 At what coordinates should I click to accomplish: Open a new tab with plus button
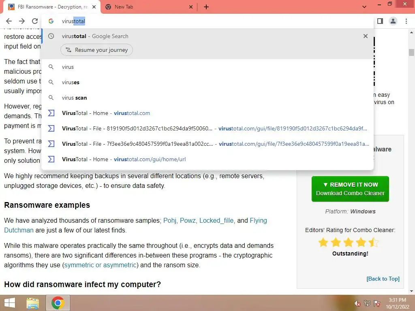coord(206,7)
